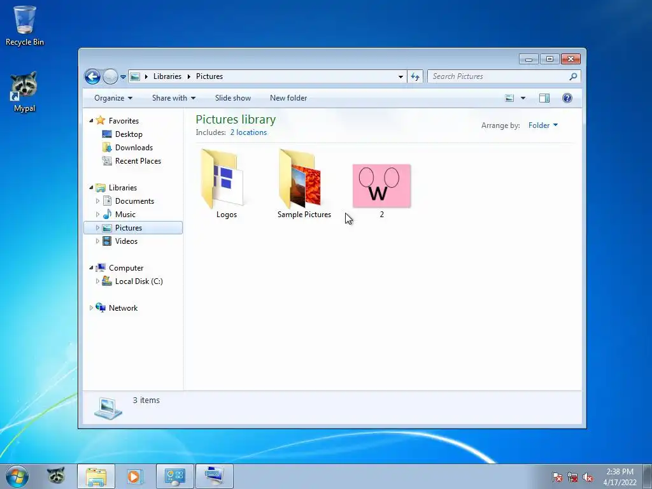Click the blue Help question mark icon
Image resolution: width=652 pixels, height=489 pixels.
click(x=567, y=98)
